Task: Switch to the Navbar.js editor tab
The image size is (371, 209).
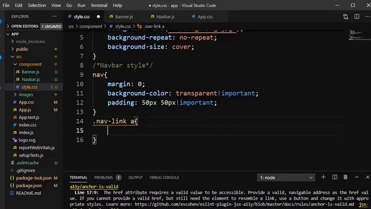Action: pos(165,17)
